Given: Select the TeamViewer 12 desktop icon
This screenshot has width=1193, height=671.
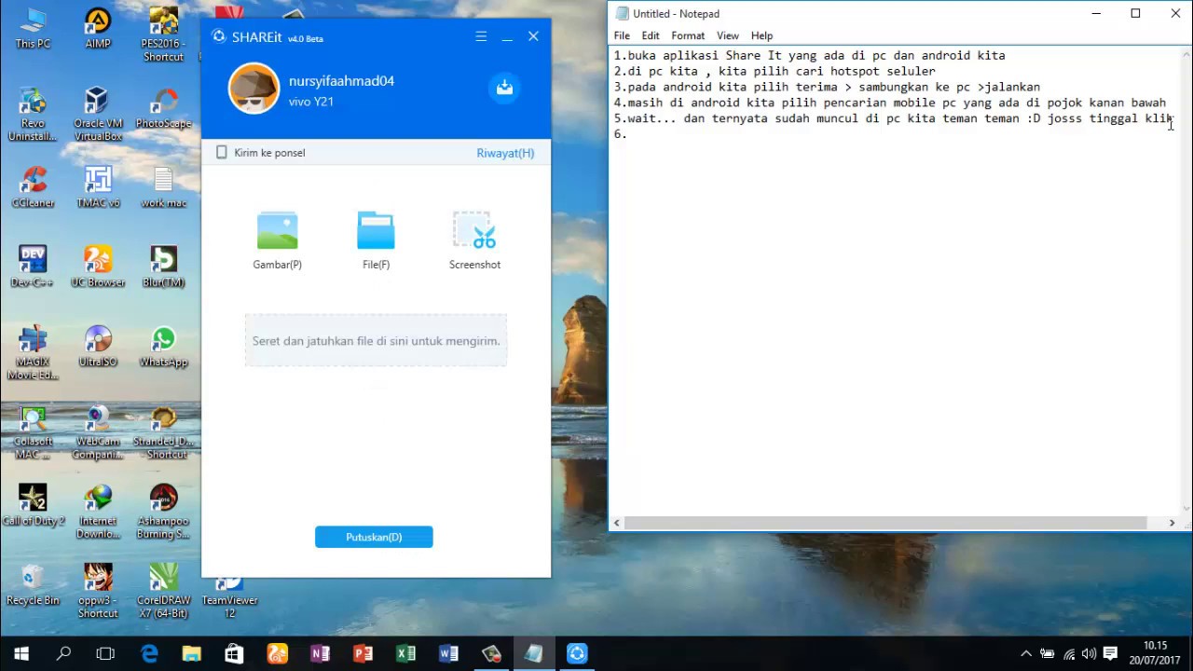Looking at the screenshot, I should pos(228,597).
